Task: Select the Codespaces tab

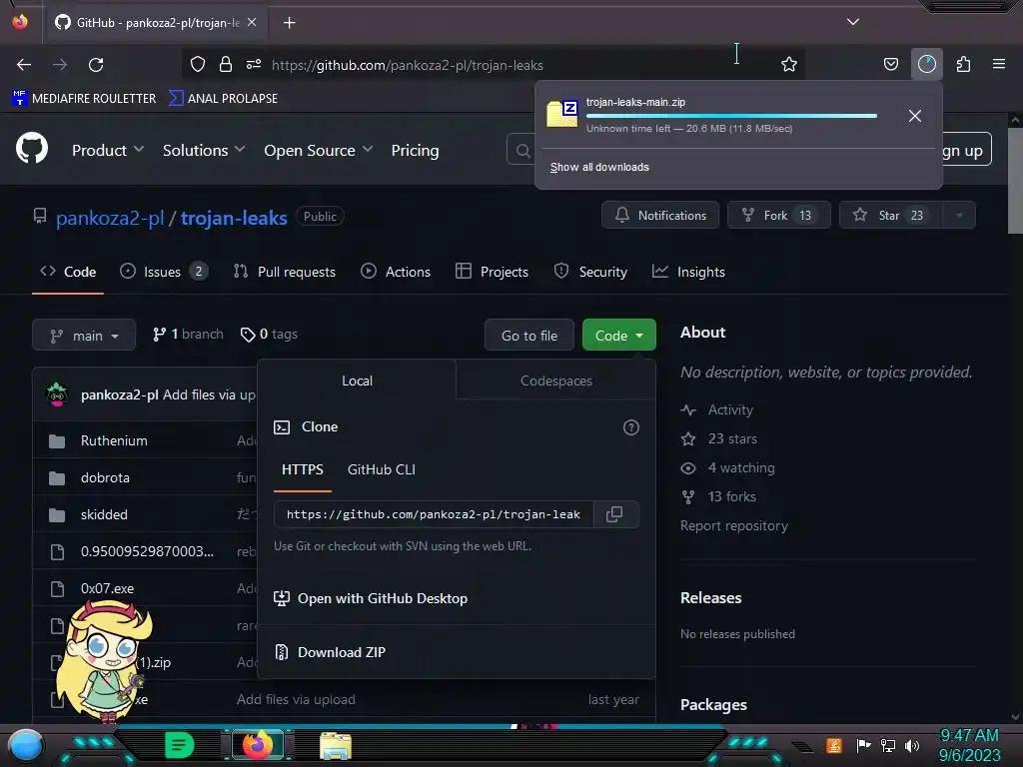Action: [555, 381]
